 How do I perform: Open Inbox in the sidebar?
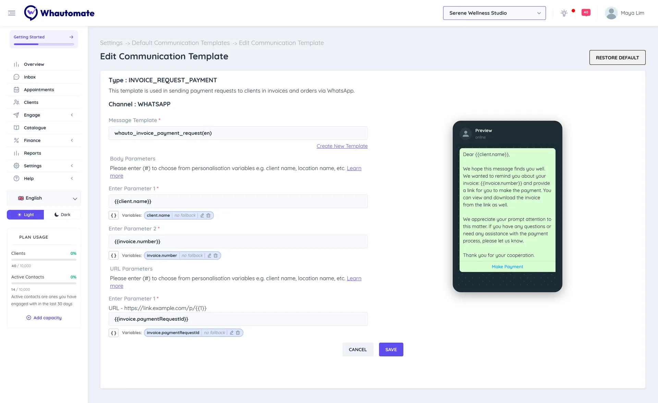coord(44,77)
